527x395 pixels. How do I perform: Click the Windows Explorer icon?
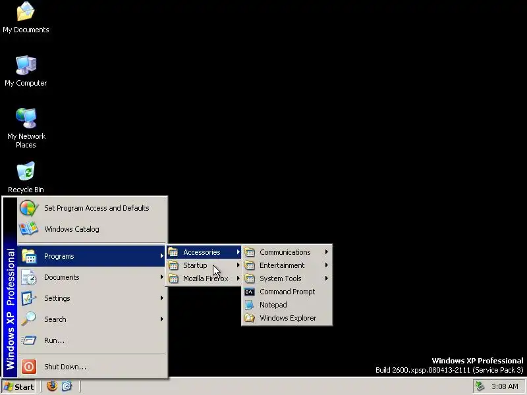[250, 318]
